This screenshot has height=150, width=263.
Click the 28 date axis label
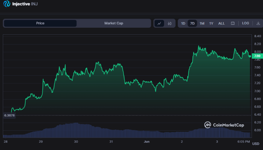tap(6, 142)
